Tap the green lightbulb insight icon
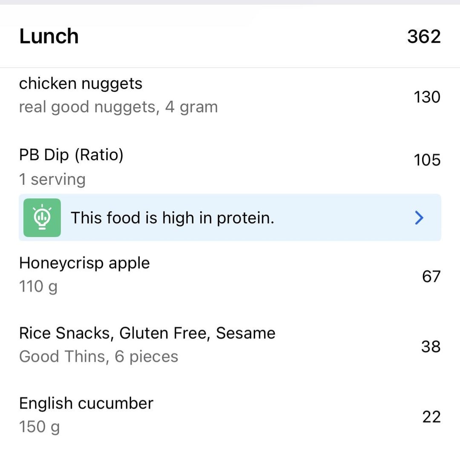Image resolution: width=460 pixels, height=453 pixels. 42,218
